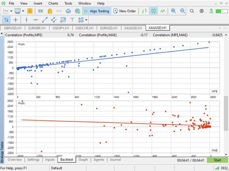This screenshot has height=171, width=229.
Task: Switch to USDJPY,H1 chart tab
Action: click(61, 28)
